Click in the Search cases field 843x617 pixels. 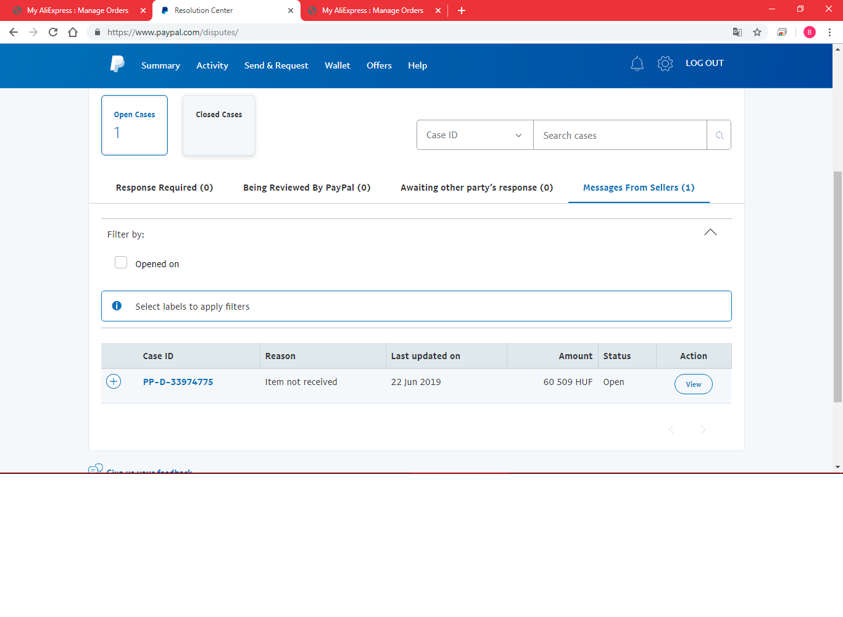(620, 135)
